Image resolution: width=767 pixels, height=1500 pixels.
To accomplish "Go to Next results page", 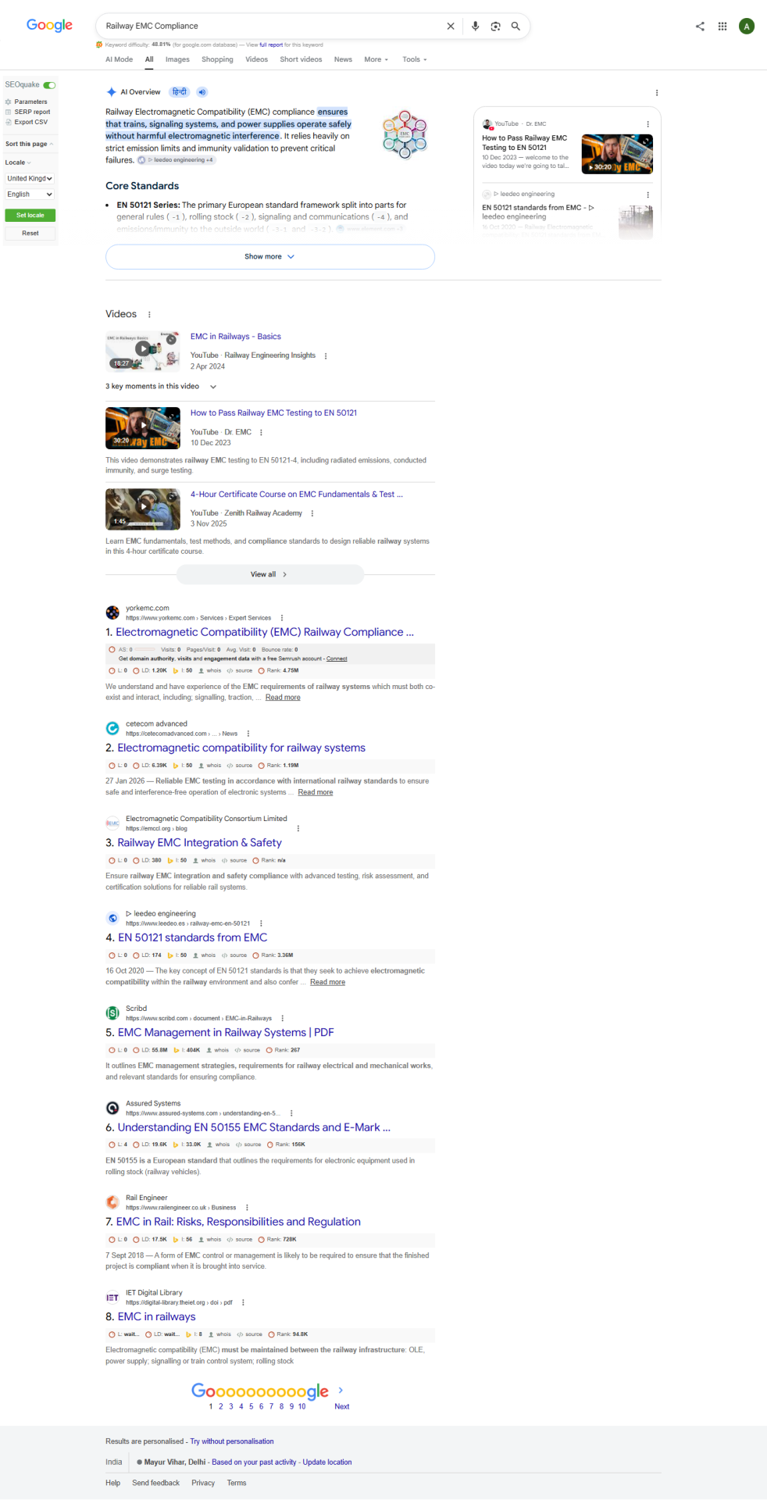I will [341, 1406].
